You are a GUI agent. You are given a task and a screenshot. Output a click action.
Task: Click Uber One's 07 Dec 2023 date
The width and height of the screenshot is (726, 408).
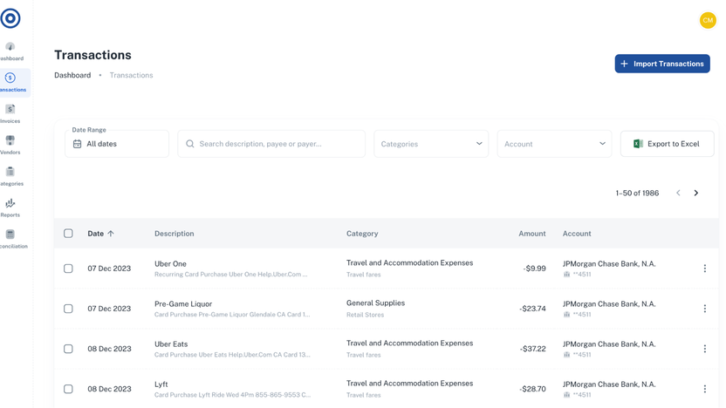pyautogui.click(x=109, y=269)
